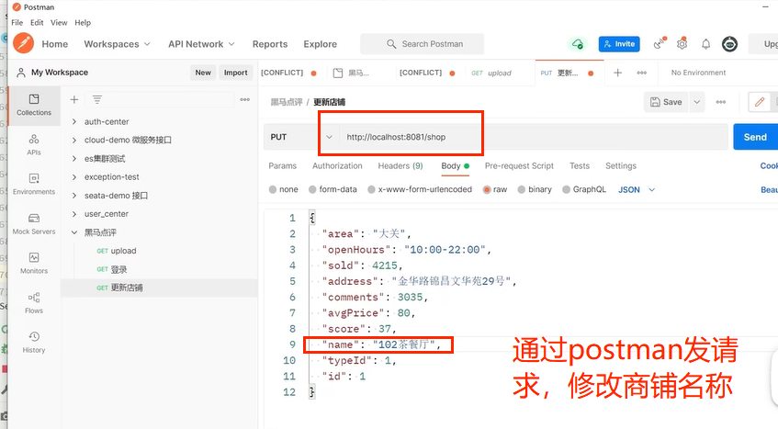The height and width of the screenshot is (429, 778).
Task: Open the settings gear icon
Action: 682,44
